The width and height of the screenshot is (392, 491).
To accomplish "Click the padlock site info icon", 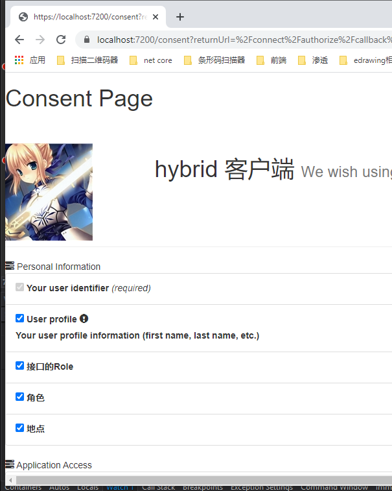I will [x=87, y=40].
